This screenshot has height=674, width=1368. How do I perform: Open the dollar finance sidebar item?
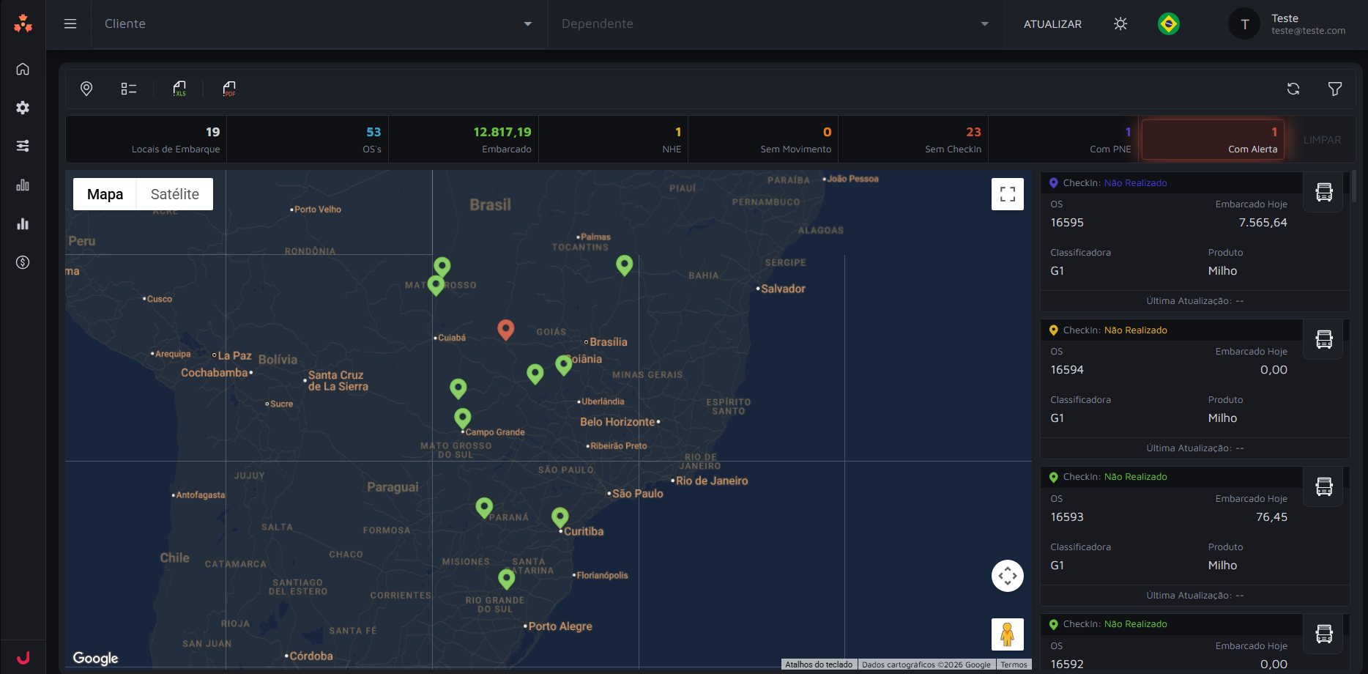(x=23, y=262)
